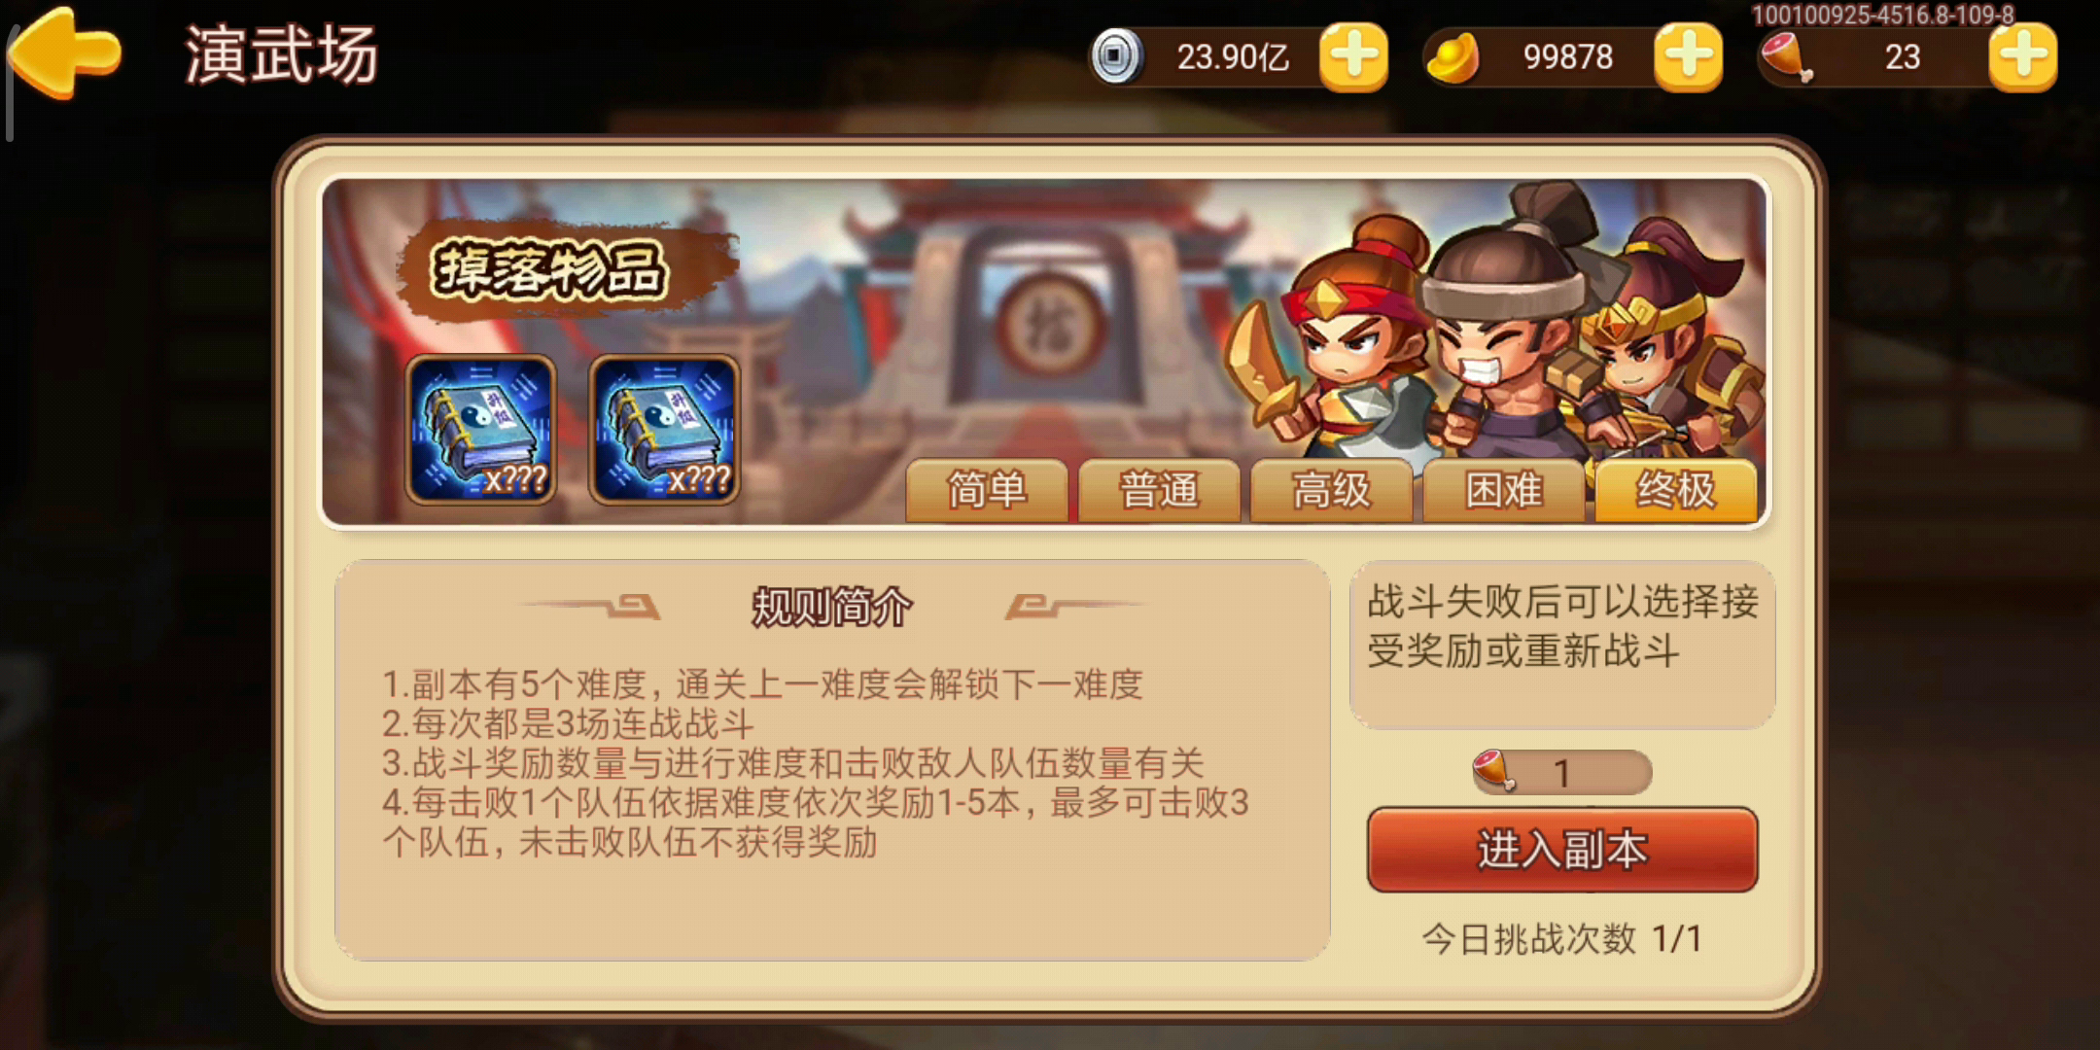Image resolution: width=2100 pixels, height=1050 pixels.
Task: View first blue book drop item
Action: tap(480, 429)
